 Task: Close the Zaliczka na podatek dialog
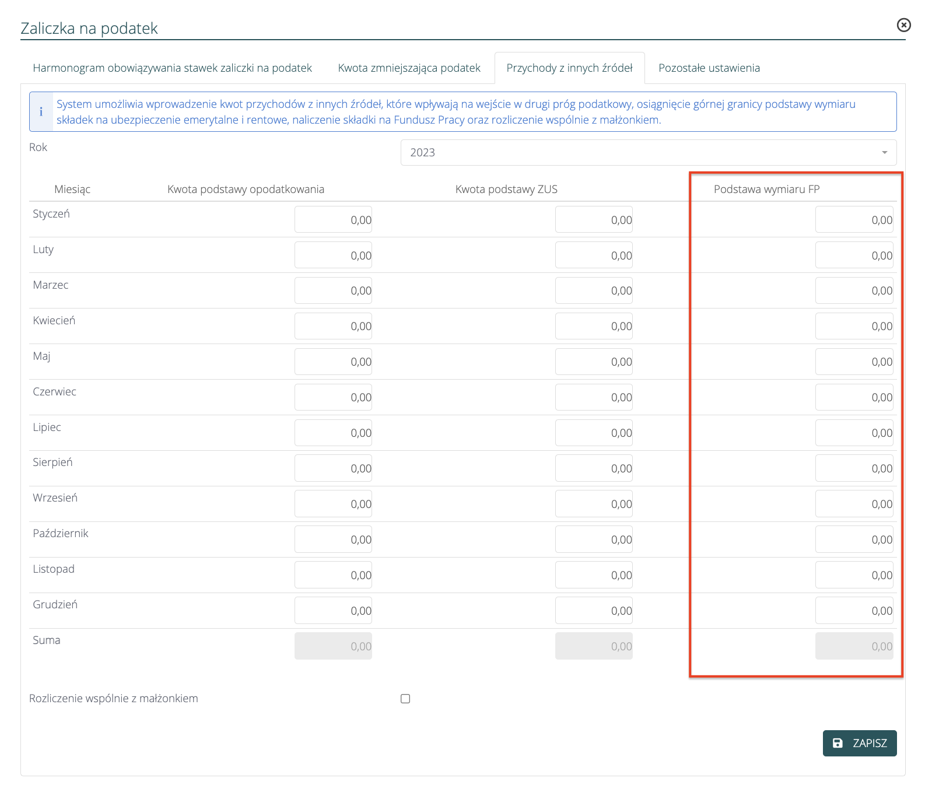[903, 25]
